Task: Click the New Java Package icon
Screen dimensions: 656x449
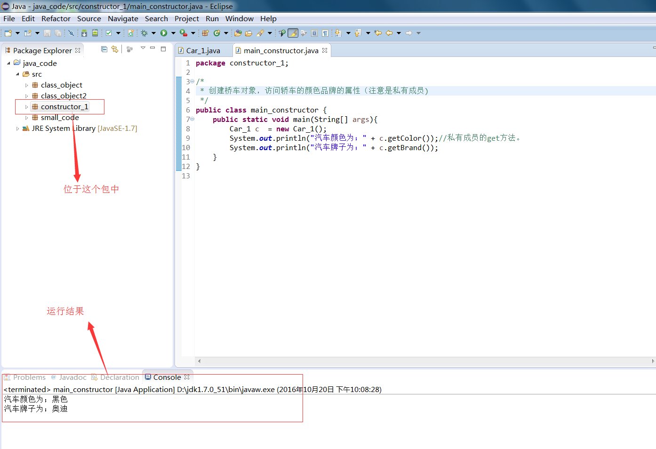Action: click(x=205, y=33)
